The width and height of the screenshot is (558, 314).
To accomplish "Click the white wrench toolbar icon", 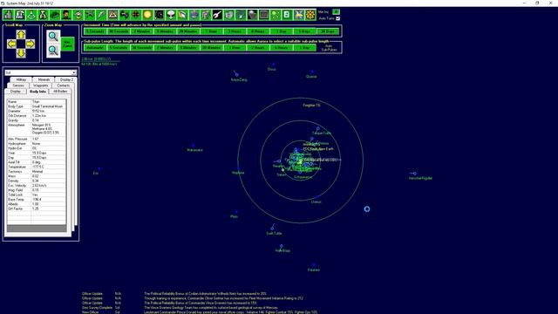I will click(x=217, y=15).
